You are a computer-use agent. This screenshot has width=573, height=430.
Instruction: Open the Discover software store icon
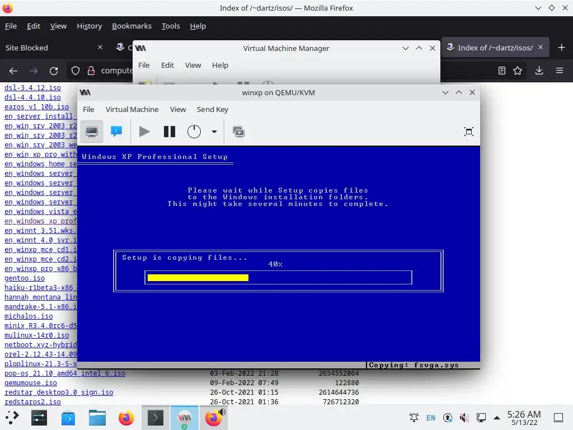click(x=68, y=418)
